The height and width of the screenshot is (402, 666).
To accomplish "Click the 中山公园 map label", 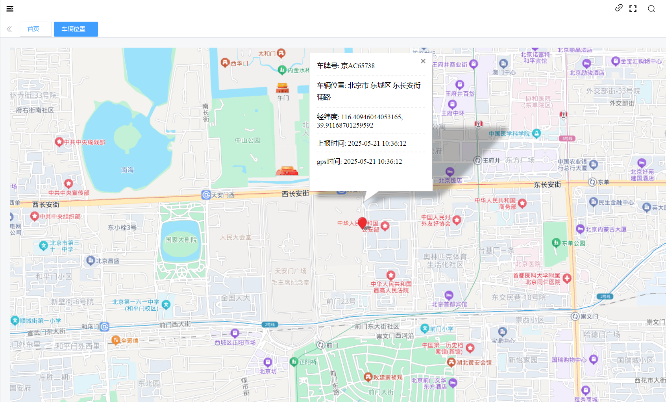I will (x=248, y=140).
